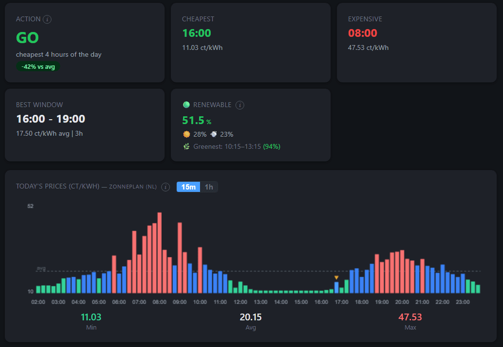
Task: Switch the price chart to 1h view
Action: [209, 187]
